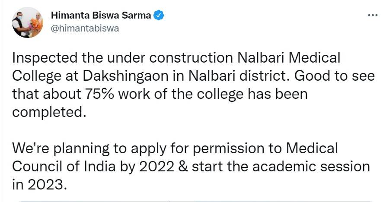The image size is (383, 202).
Task: Open Himanta Biswa Sarma's profile picture
Action: (27, 22)
